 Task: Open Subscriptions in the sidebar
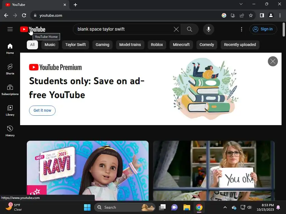pos(10,90)
